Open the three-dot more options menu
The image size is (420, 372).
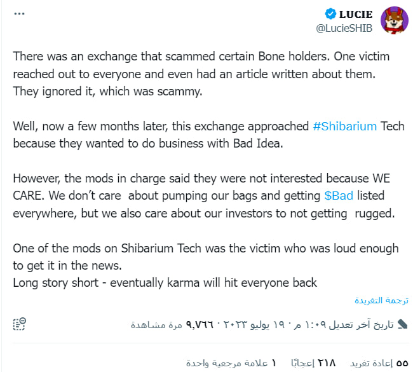(19, 13)
